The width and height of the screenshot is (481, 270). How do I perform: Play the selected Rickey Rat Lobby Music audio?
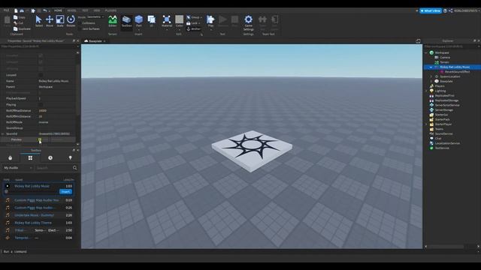tap(8, 186)
